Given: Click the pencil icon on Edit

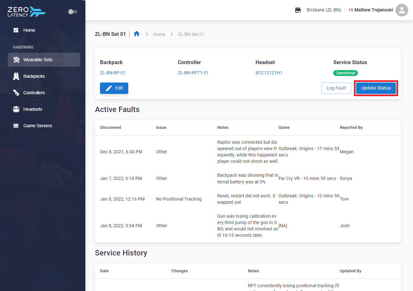Looking at the screenshot, I should pyautogui.click(x=109, y=88).
